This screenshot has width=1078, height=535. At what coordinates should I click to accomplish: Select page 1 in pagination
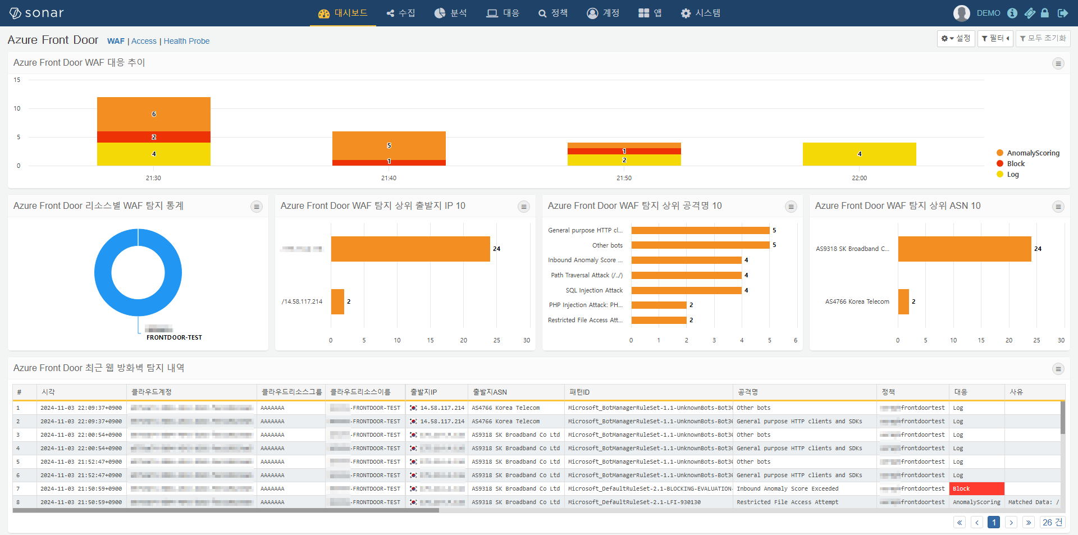[994, 523]
